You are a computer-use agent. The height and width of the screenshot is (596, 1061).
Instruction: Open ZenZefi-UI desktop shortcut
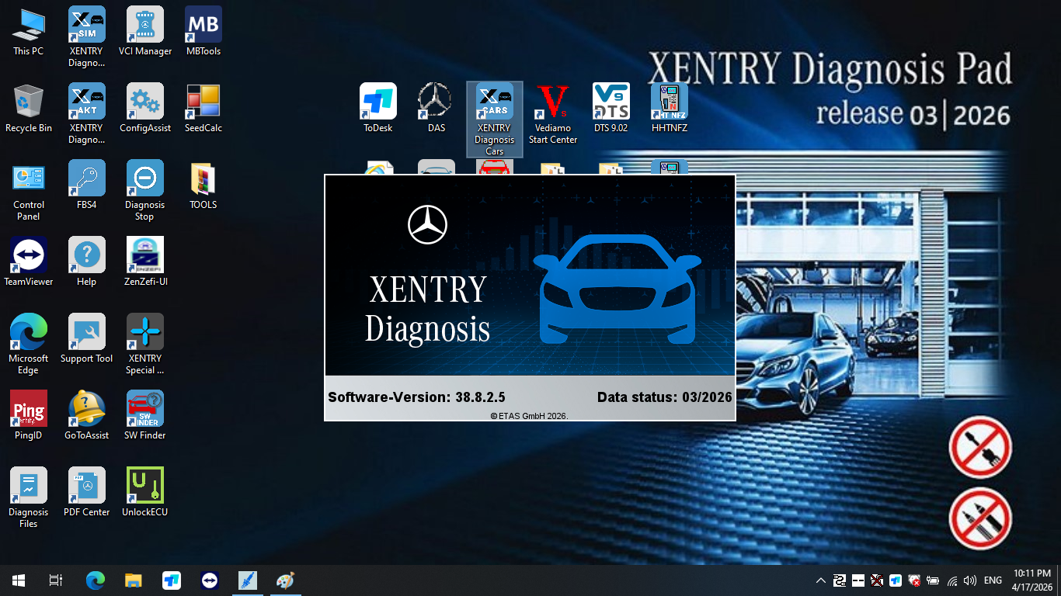(x=145, y=262)
